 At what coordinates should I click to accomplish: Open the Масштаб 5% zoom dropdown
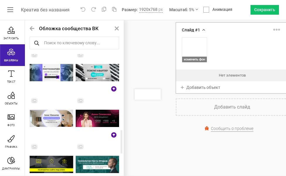[184, 10]
